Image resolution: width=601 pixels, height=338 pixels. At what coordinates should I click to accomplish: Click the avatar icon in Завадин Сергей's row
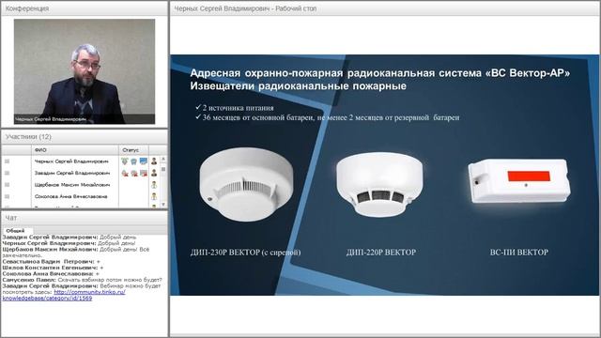tap(154, 173)
